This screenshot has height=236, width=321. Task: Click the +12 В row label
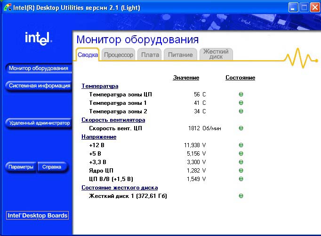click(96, 145)
